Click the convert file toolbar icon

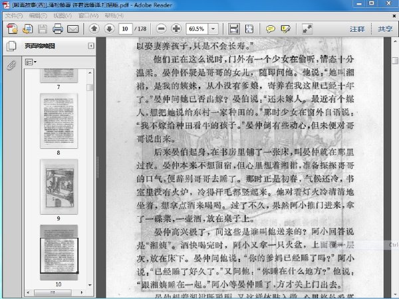[x=27, y=29]
